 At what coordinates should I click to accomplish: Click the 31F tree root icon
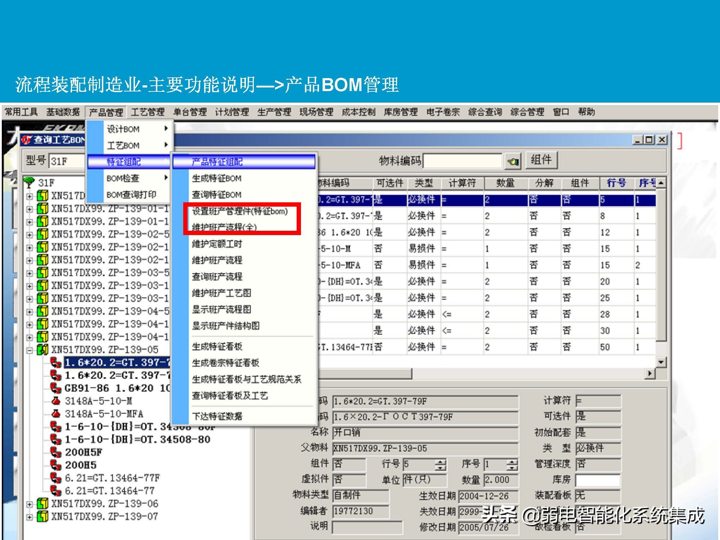pos(30,183)
